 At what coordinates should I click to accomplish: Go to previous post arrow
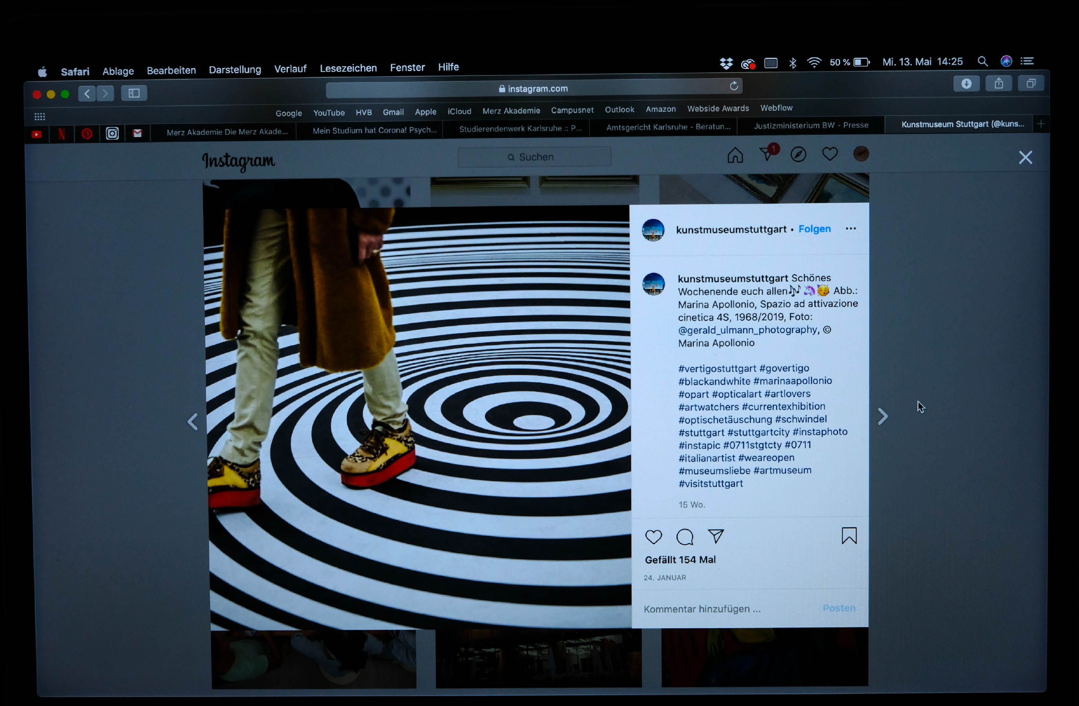[193, 422]
